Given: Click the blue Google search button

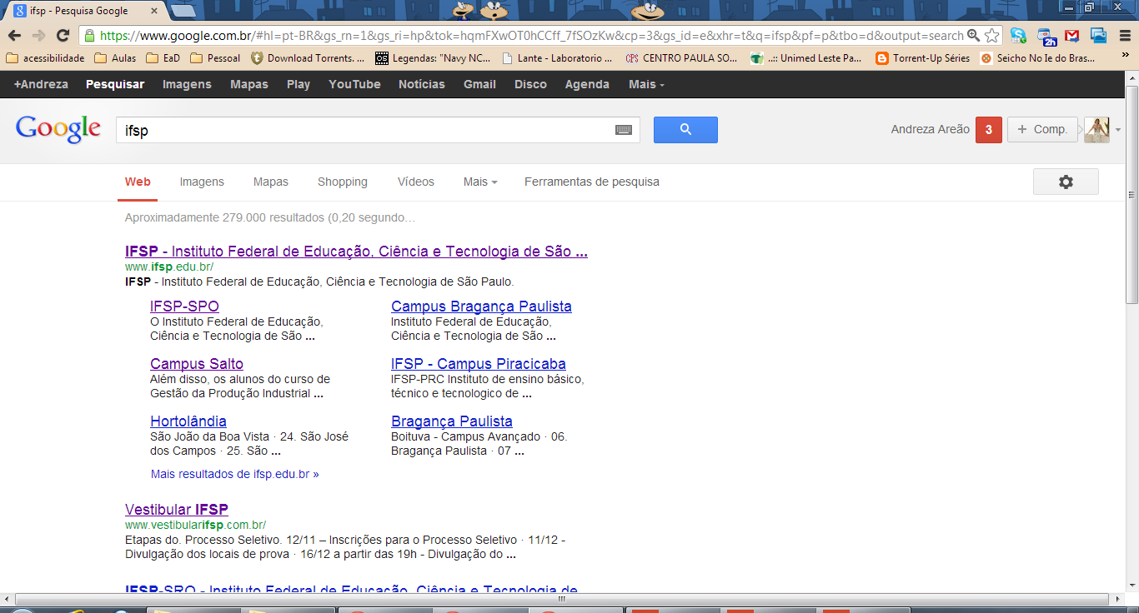Looking at the screenshot, I should coord(685,129).
